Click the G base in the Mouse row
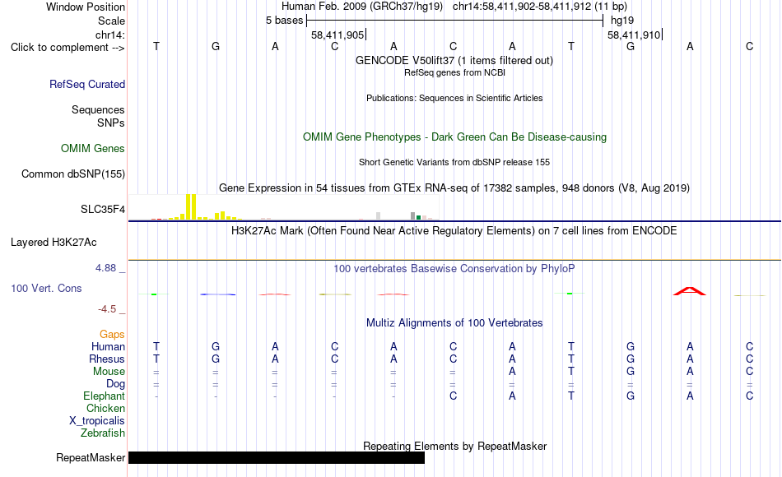 [x=631, y=372]
